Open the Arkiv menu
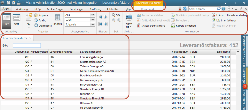 pyautogui.click(x=6, y=9)
